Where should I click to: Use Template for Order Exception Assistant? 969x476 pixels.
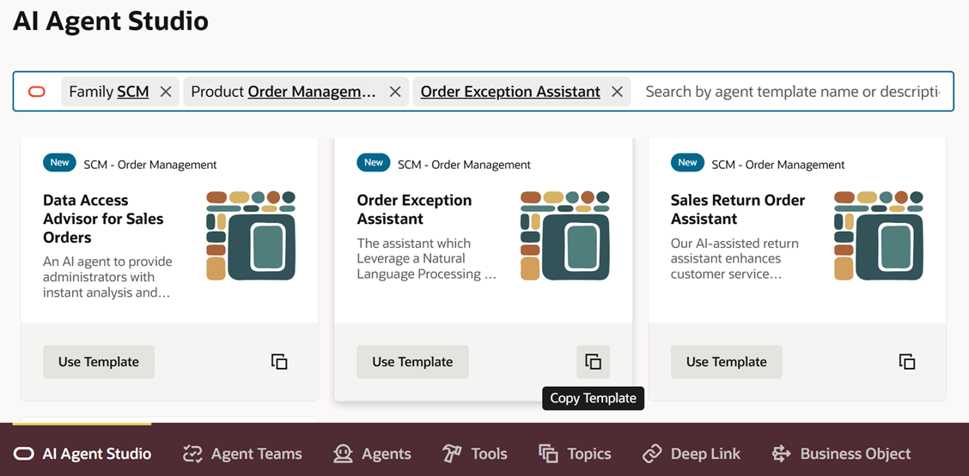[x=413, y=362]
